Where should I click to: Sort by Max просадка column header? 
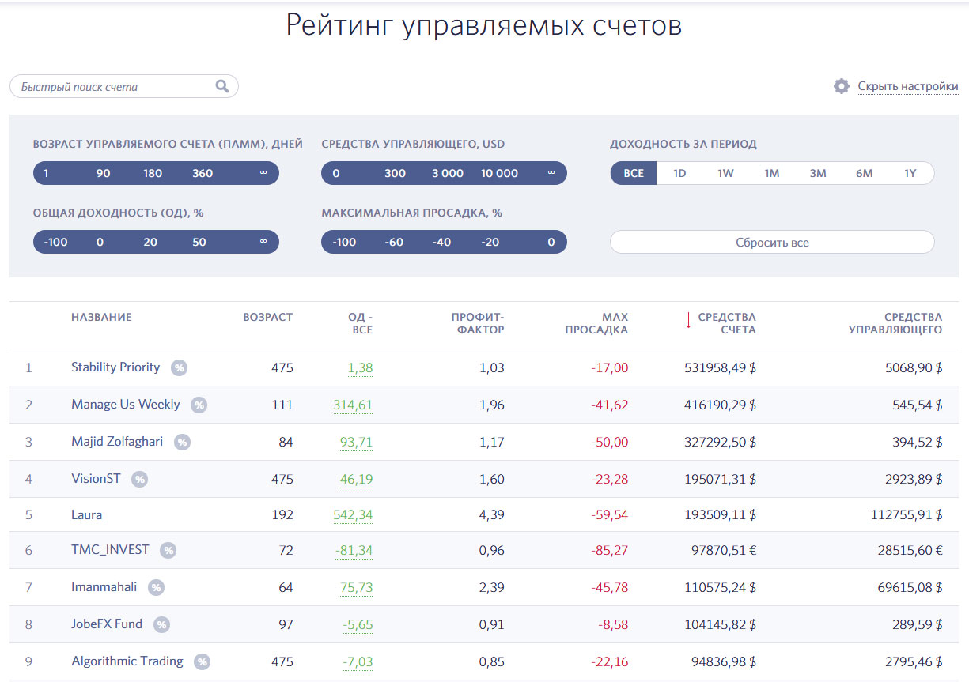tap(596, 323)
